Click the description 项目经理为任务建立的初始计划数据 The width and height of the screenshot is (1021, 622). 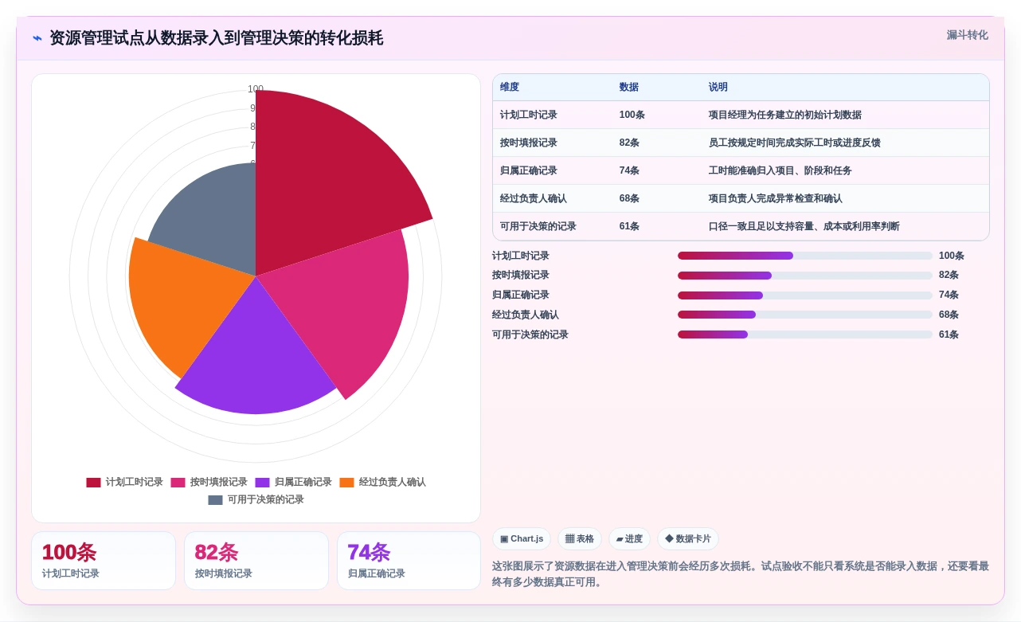click(785, 115)
